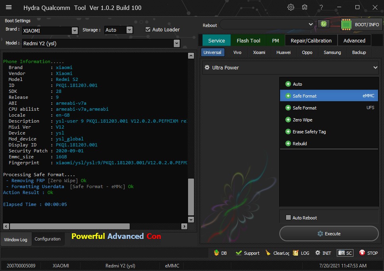Open the Model dropdown arrow
This screenshot has width=384, height=271.
pos(177,44)
